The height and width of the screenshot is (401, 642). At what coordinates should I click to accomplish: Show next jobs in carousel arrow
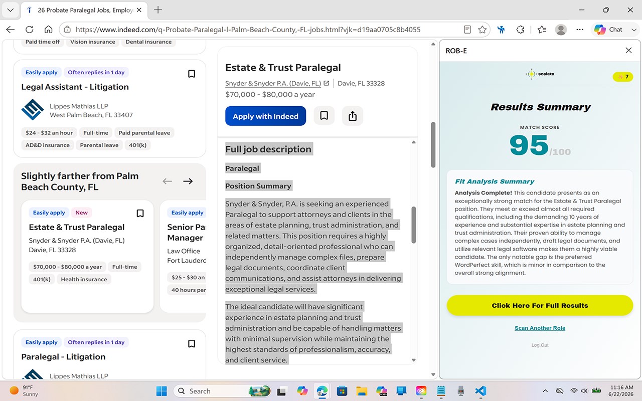coord(188,181)
